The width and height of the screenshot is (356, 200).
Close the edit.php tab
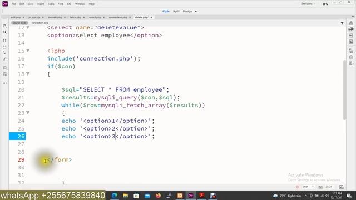23,17
